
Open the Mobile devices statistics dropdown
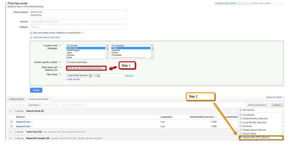(86, 68)
